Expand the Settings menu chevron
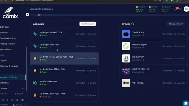Screen dimensions: 189x106 pyautogui.click(x=23, y=88)
